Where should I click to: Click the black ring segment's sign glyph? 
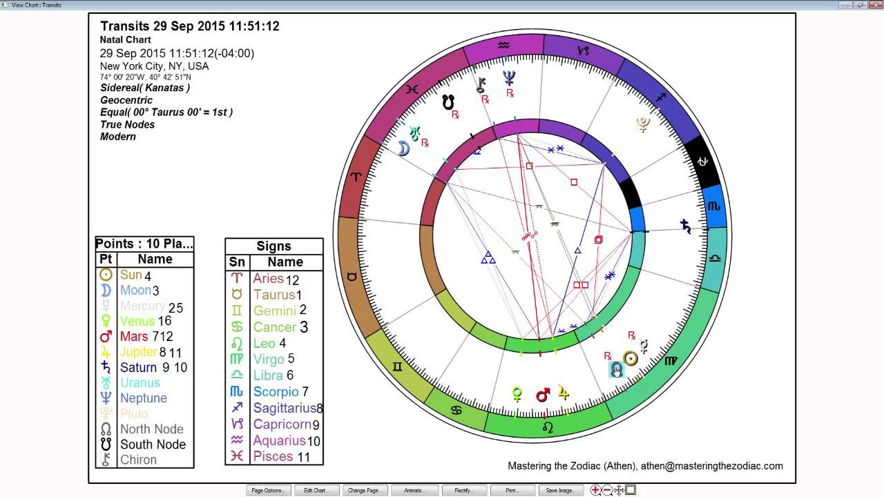[x=702, y=161]
